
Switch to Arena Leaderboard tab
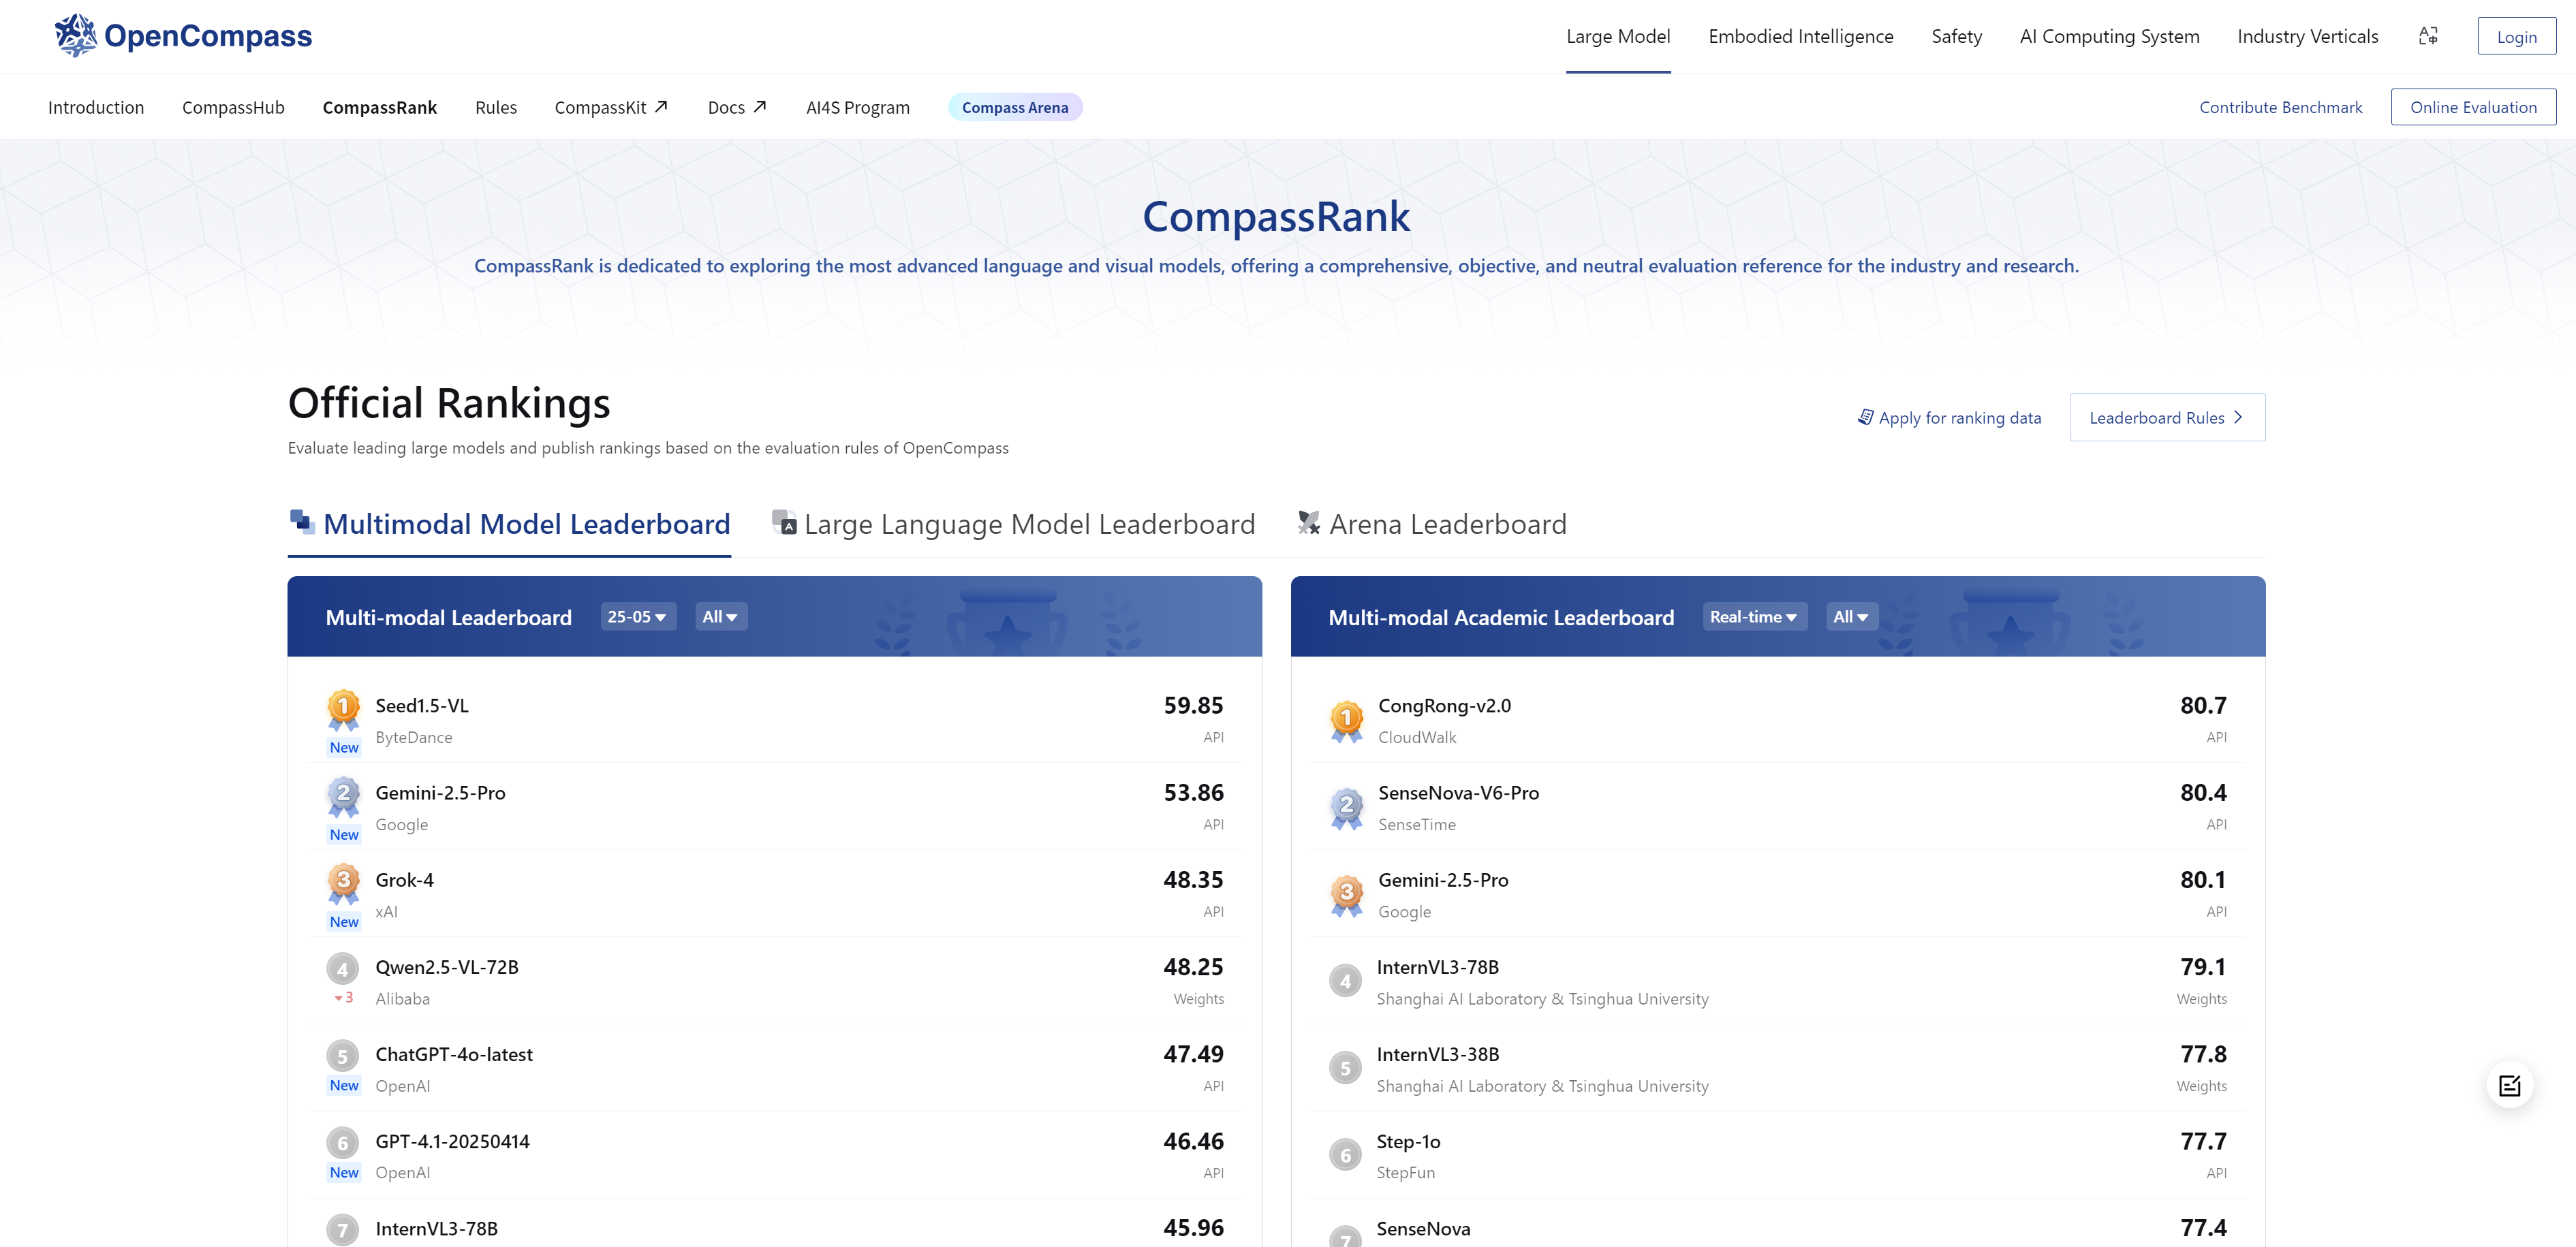pyautogui.click(x=1431, y=524)
